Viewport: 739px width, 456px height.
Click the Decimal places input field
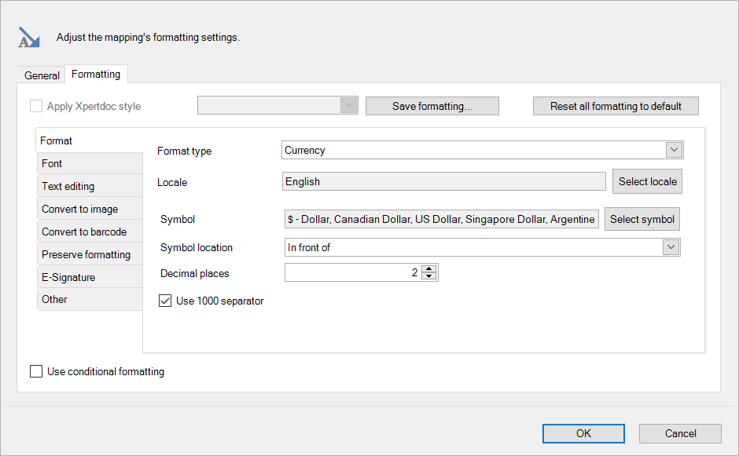pyautogui.click(x=352, y=272)
